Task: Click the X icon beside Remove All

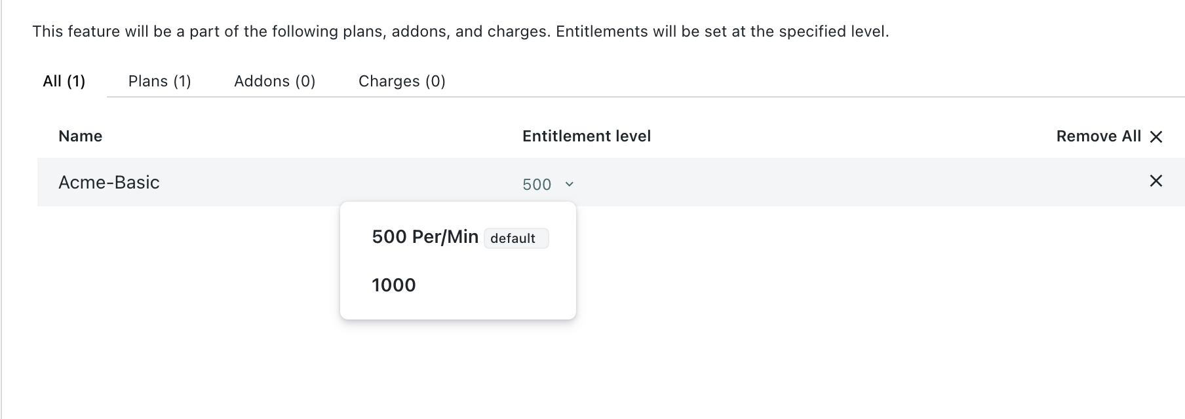Action: [1156, 137]
